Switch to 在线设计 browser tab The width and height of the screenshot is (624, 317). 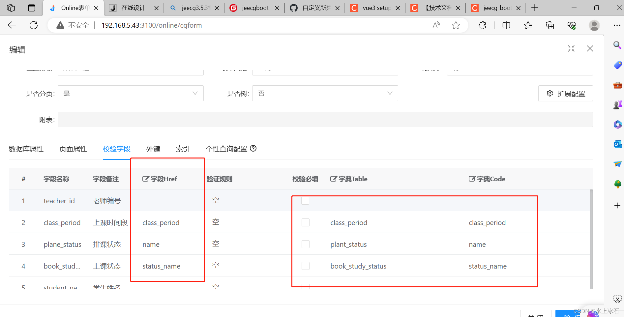(x=134, y=8)
